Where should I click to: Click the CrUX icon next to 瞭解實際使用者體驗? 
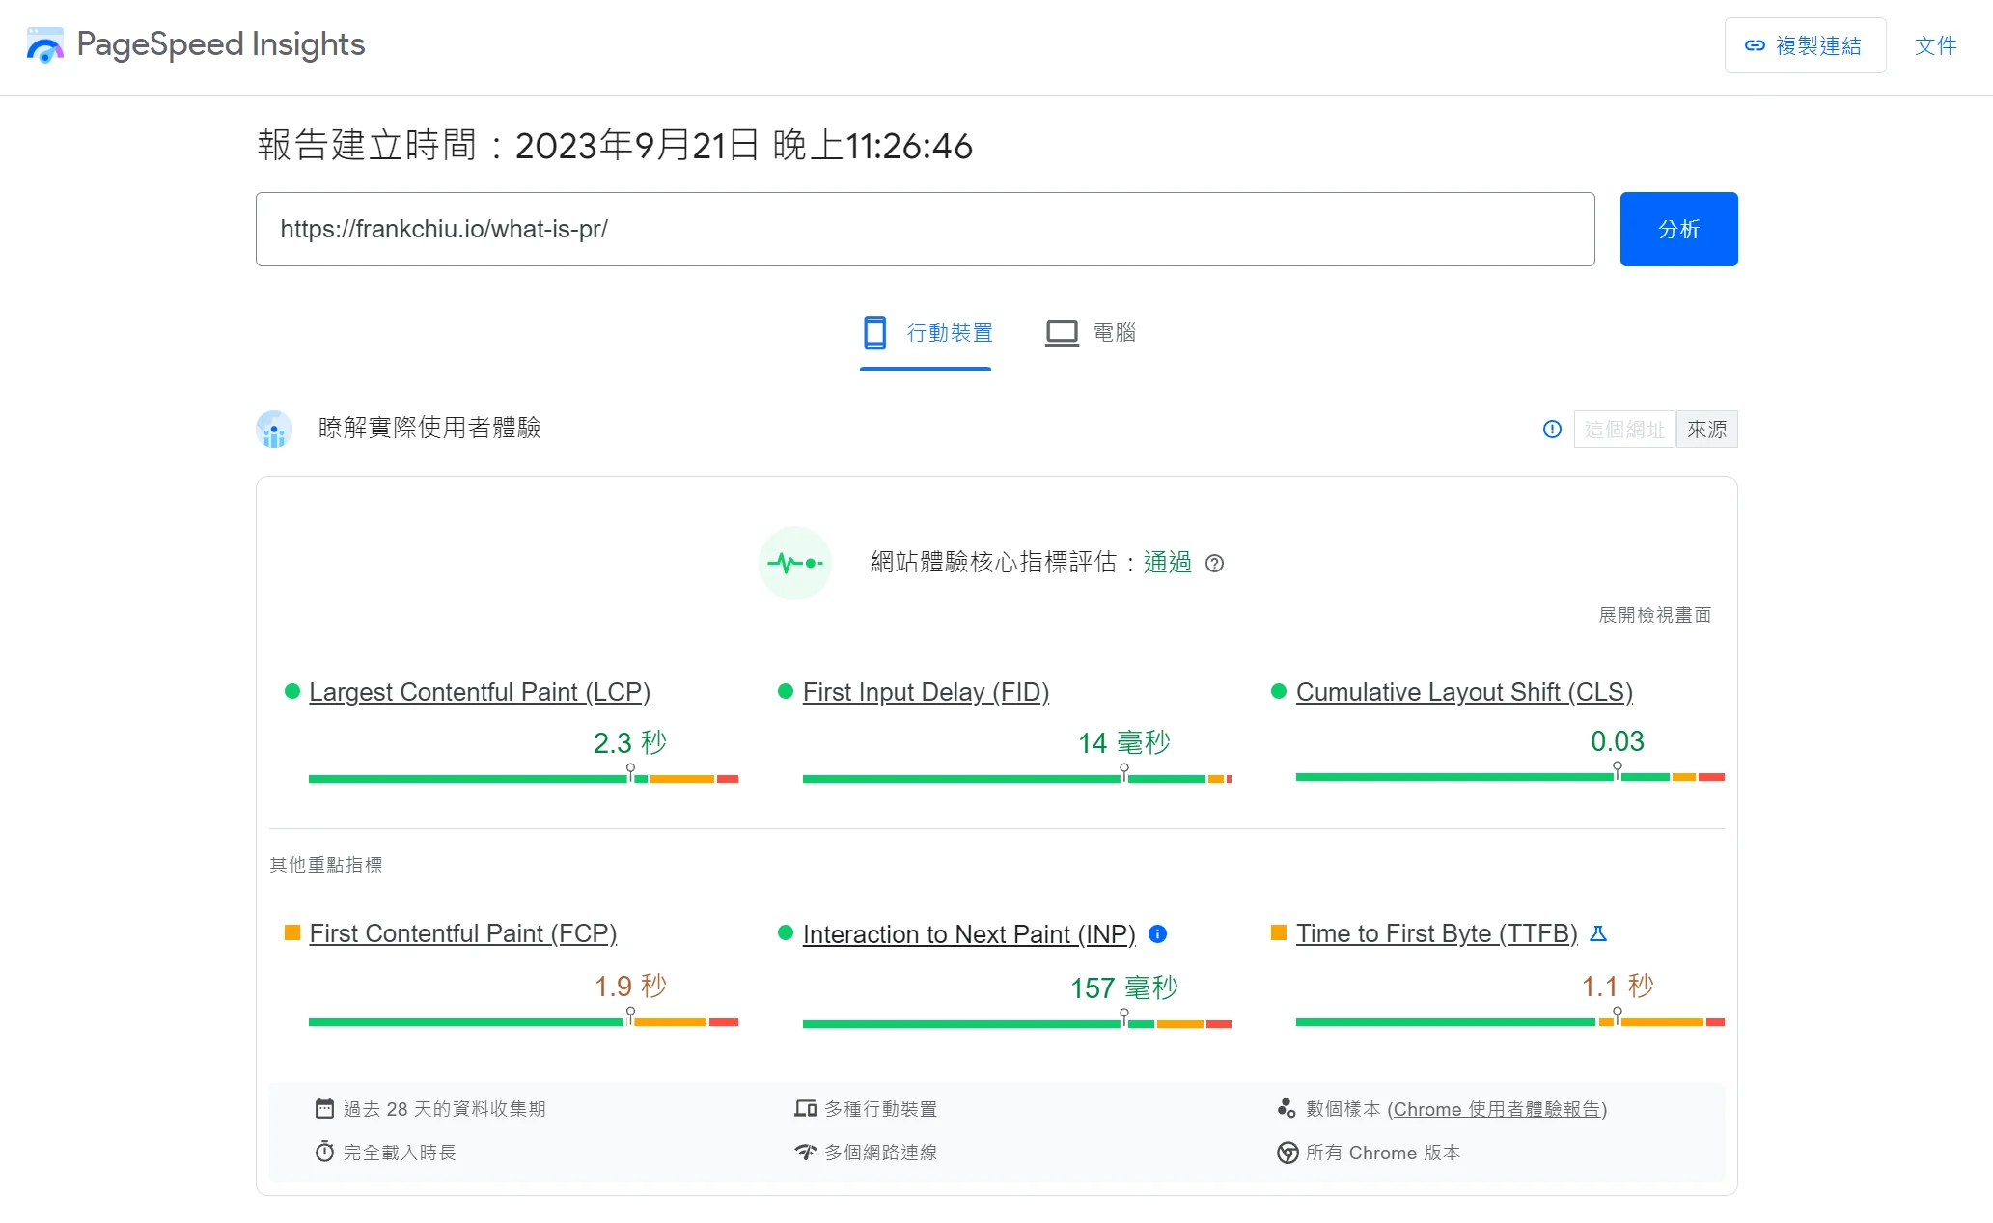pos(273,429)
